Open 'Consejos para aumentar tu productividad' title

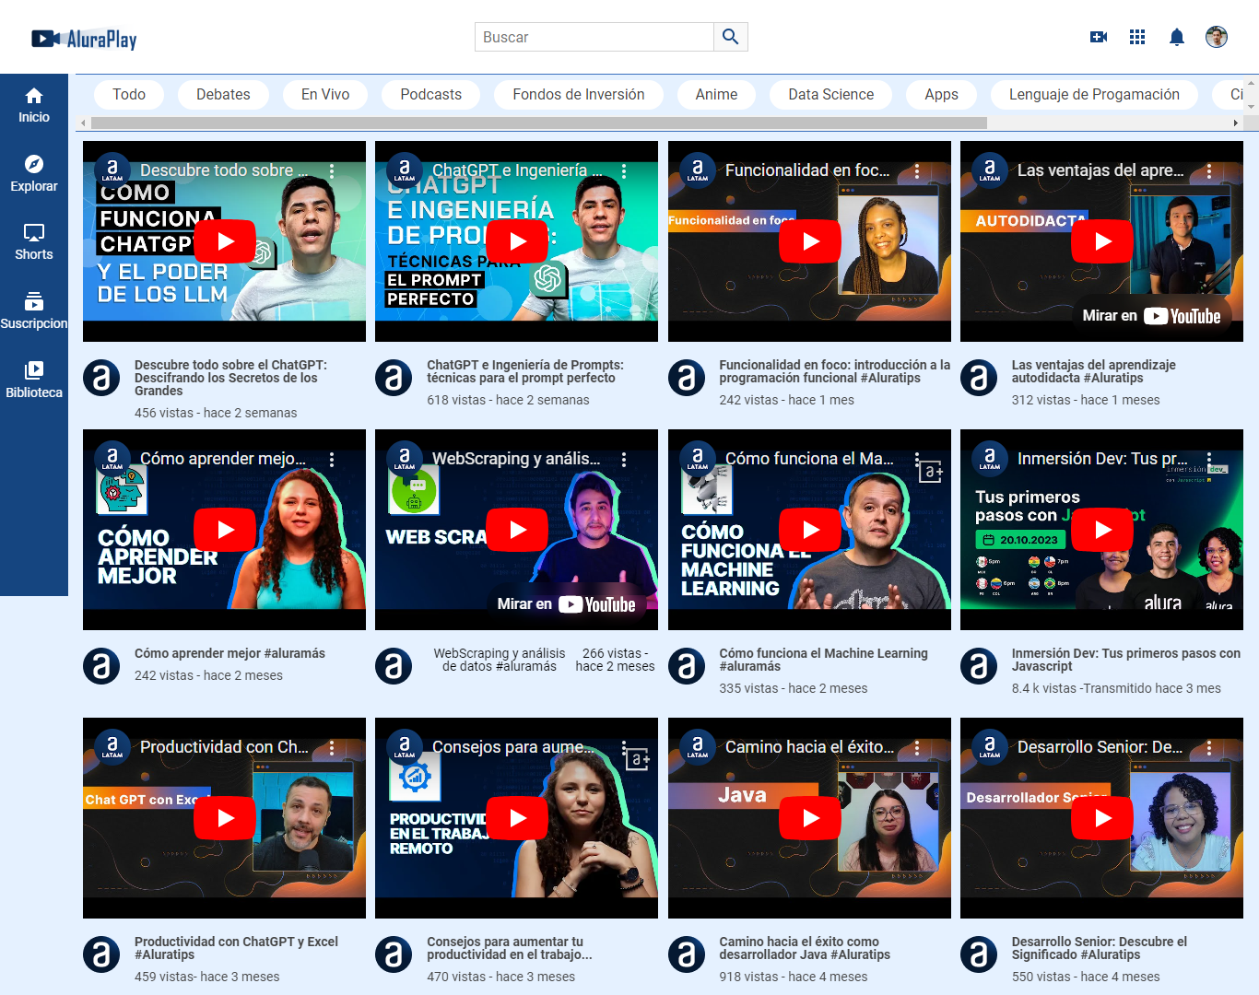click(510, 948)
